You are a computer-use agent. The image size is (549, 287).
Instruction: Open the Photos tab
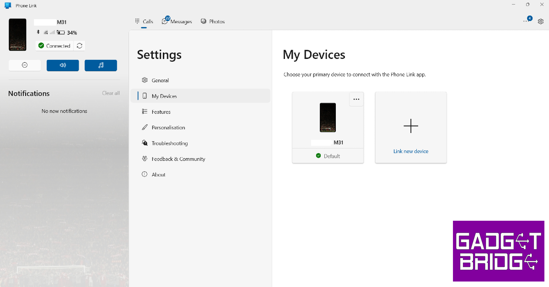click(213, 21)
